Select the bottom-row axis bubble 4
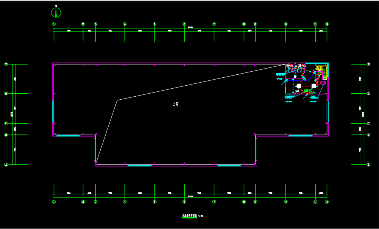The height and width of the screenshot is (229, 379). (x=125, y=202)
